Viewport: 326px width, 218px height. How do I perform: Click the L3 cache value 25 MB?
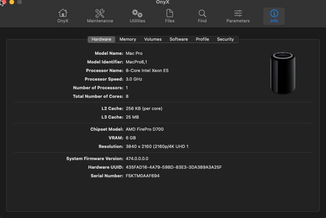tap(132, 117)
